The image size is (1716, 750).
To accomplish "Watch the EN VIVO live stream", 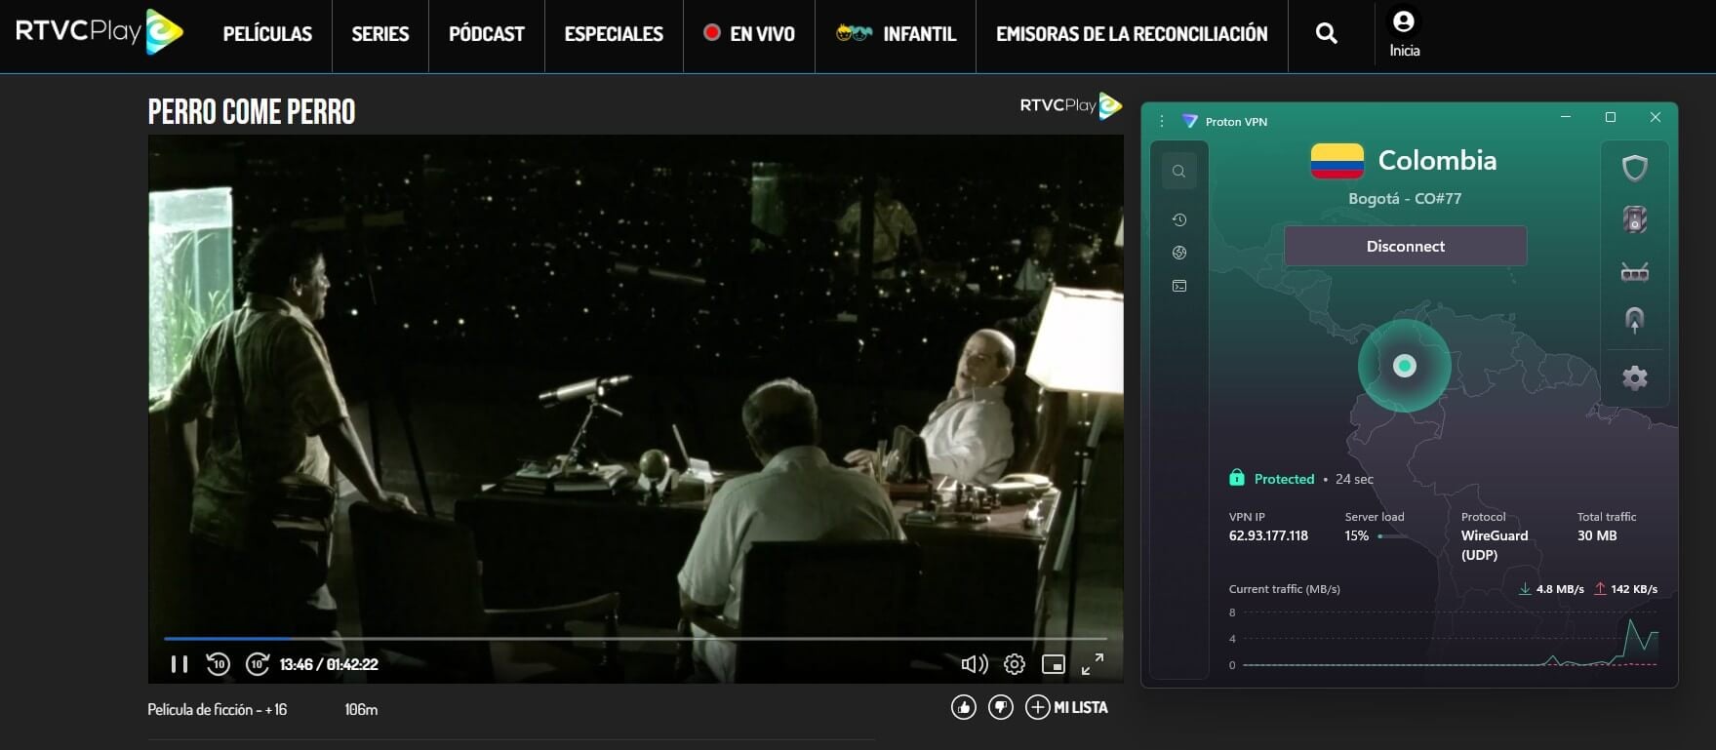I will (x=749, y=34).
